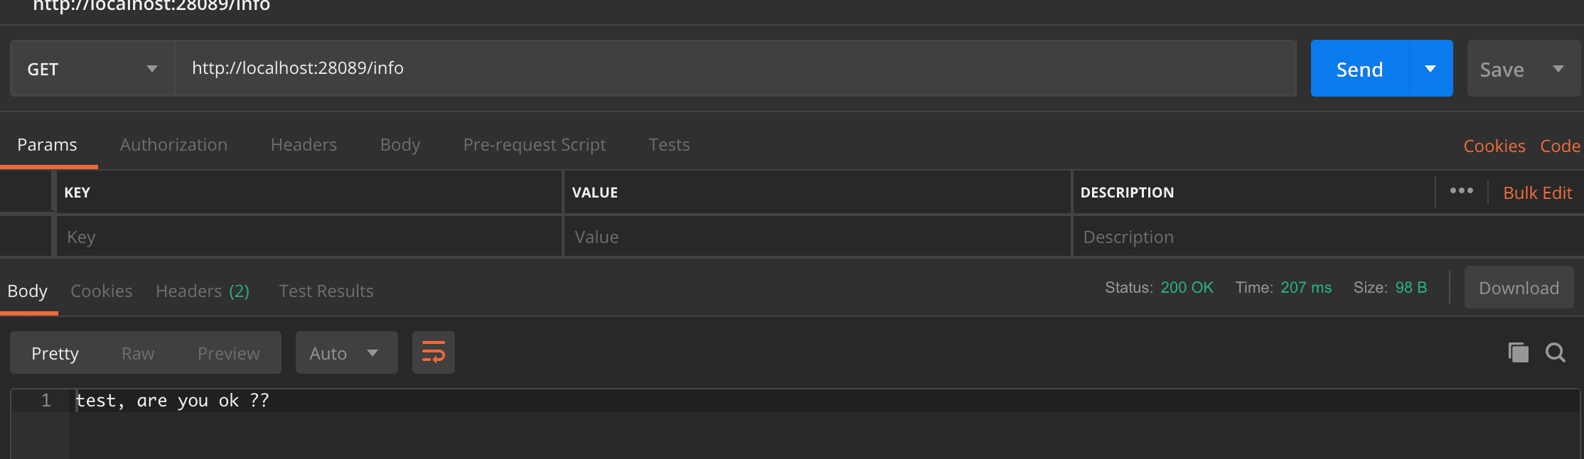Open the GET method dropdown
The image size is (1584, 459).
pyautogui.click(x=92, y=69)
